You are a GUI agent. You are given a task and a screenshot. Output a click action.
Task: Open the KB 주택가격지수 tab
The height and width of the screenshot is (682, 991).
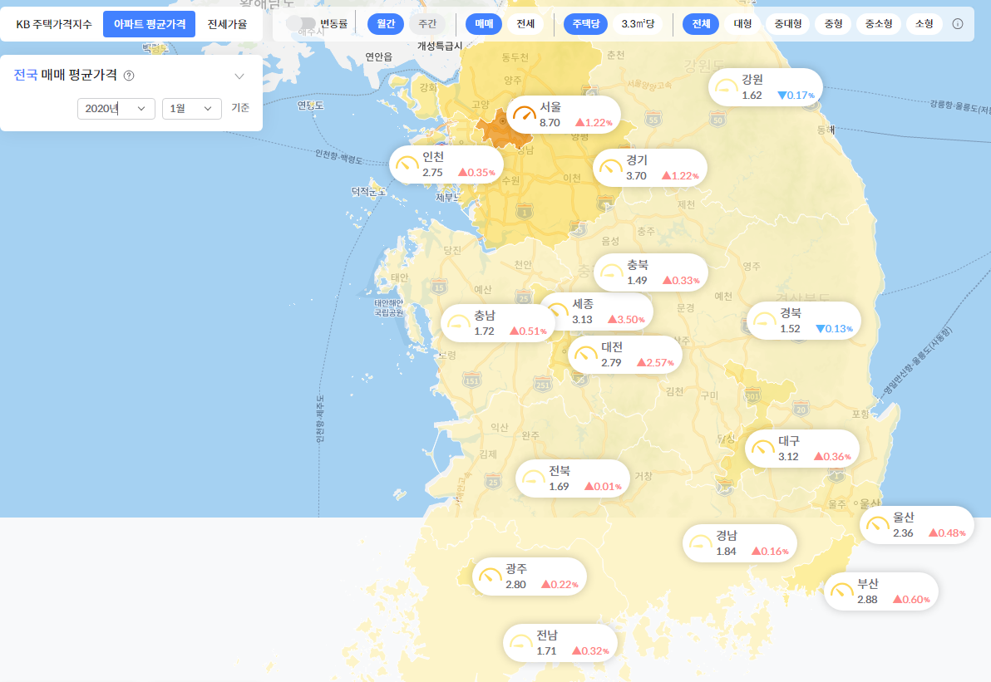point(54,24)
